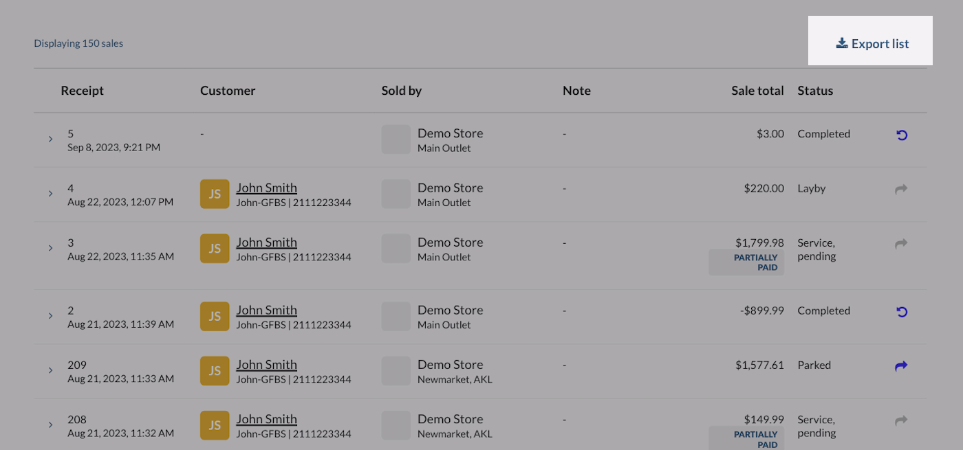Click the JS avatar on receipt 4
The image size is (963, 450).
coord(214,194)
